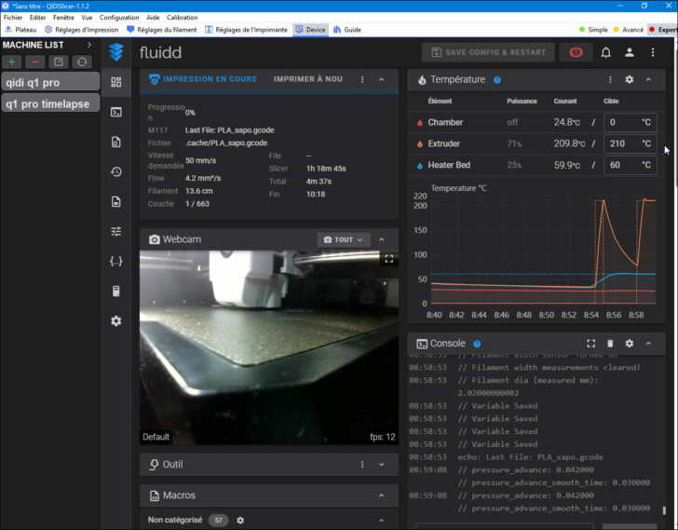Open the webcam TOUT dropdown
The width and height of the screenshot is (678, 530).
pos(344,239)
